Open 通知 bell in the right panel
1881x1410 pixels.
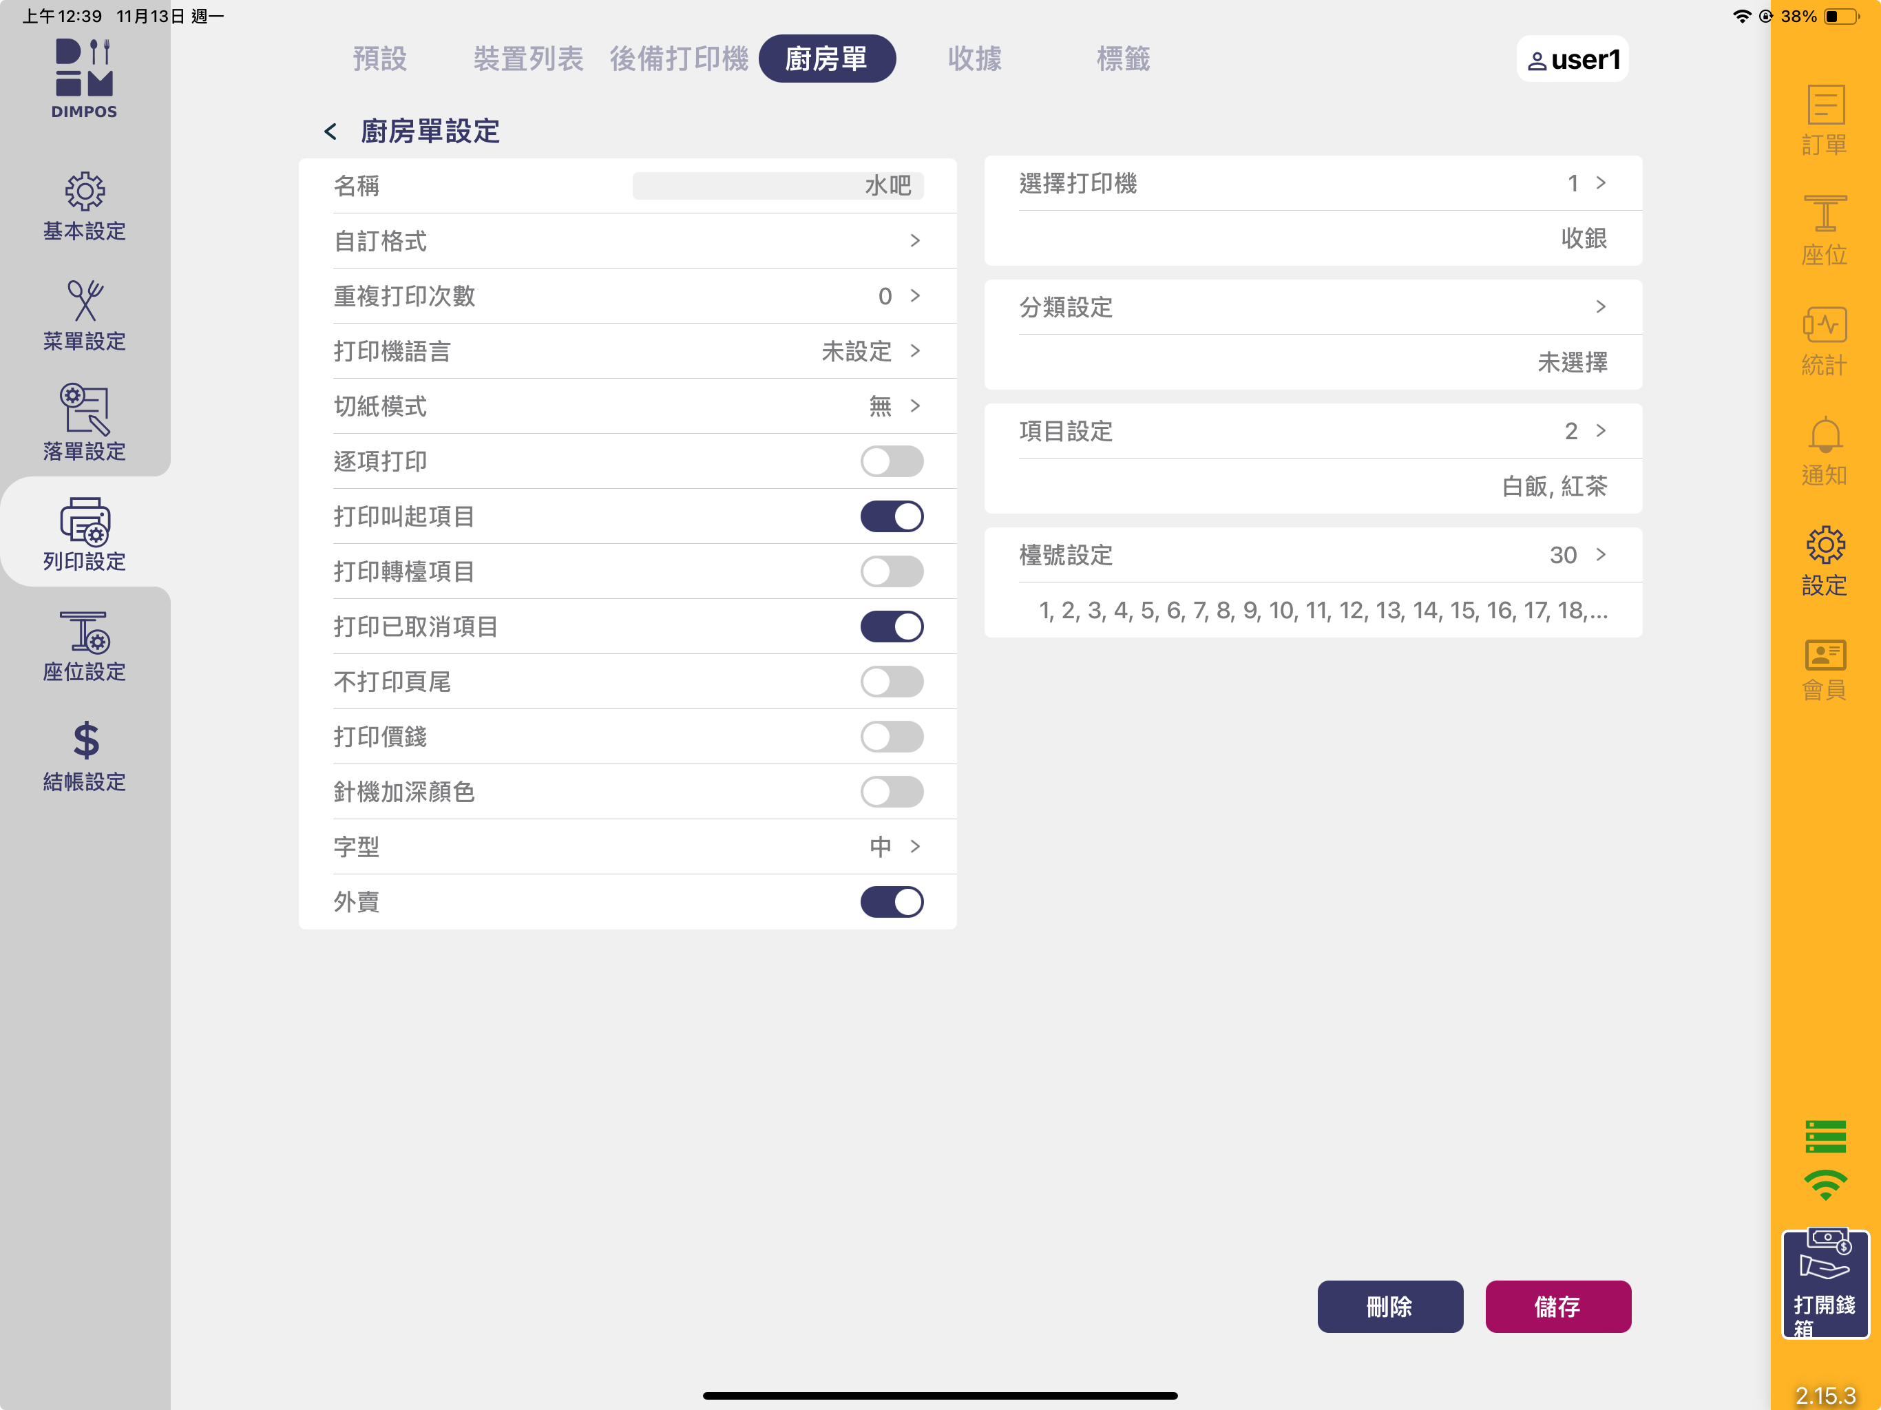click(x=1825, y=452)
